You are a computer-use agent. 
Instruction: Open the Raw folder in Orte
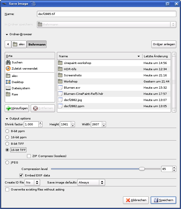point(15,95)
